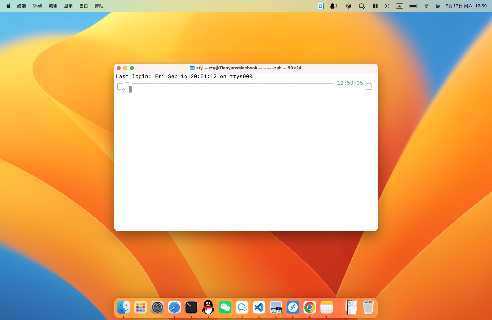Click the Last login line in Terminal
492x320 pixels.
pos(184,77)
